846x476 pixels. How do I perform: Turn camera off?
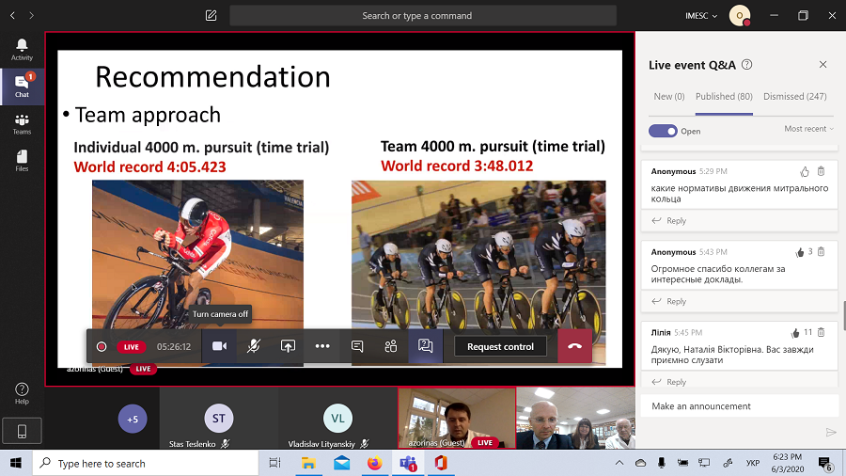[x=219, y=346]
